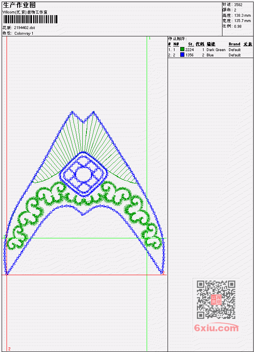Click the red seal icon inside QR code

[x=216, y=300]
